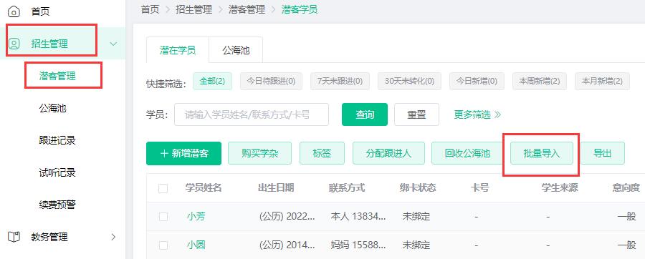
Task: Click 招生管理 in the breadcrumb
Action: [194, 9]
